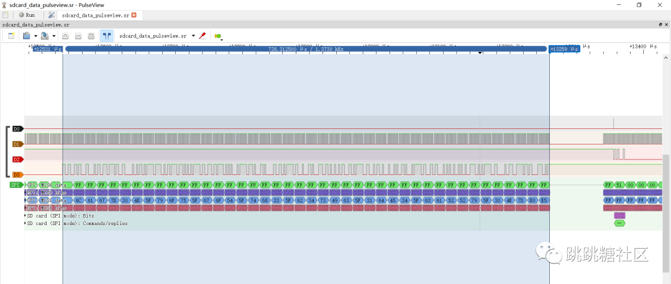Click the MOSI data byte 49
This screenshot has height=284, width=671.
335,200
